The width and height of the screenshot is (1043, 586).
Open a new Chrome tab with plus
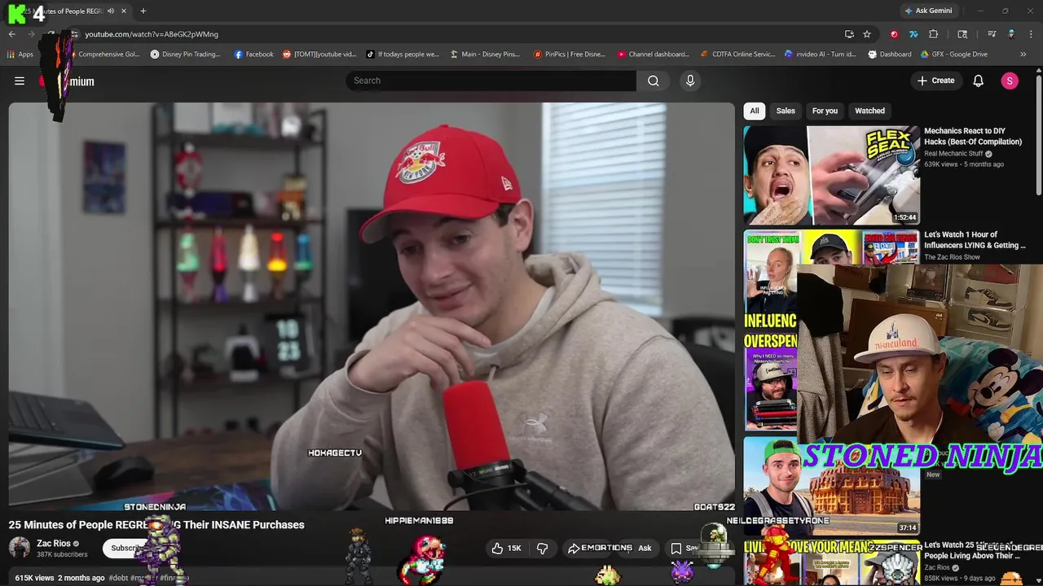tap(143, 11)
